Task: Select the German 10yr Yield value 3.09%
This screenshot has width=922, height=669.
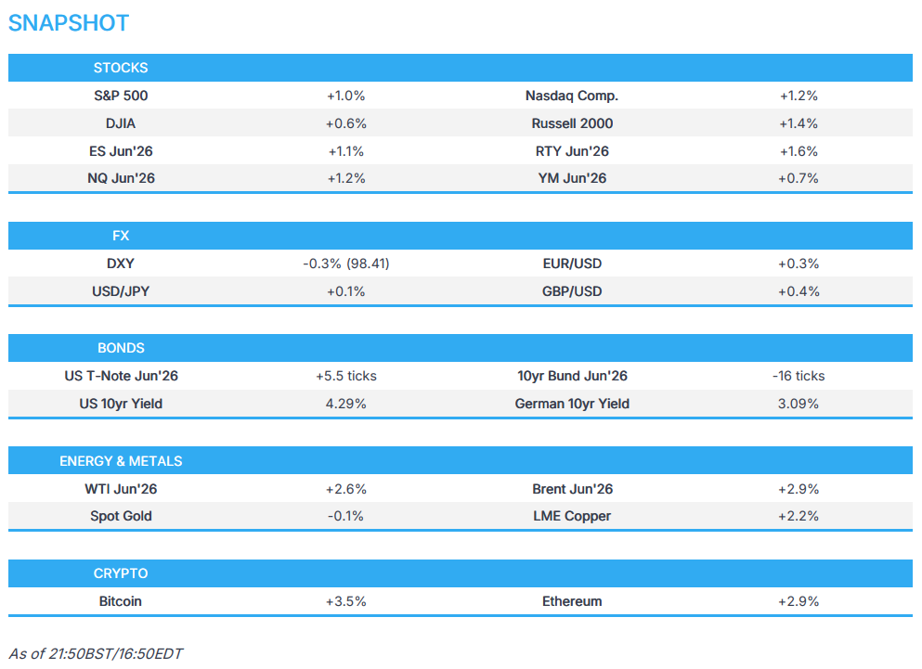Action: (798, 404)
